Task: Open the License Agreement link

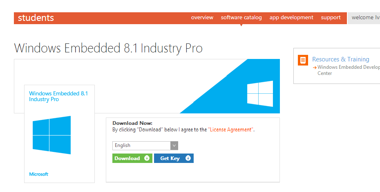Action: pos(230,130)
